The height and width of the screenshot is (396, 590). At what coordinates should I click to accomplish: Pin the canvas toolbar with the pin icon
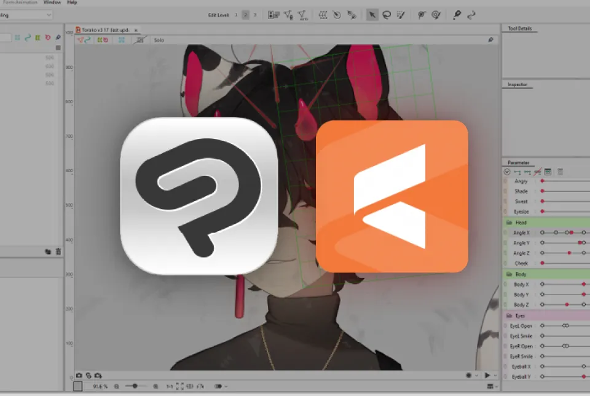[490, 39]
